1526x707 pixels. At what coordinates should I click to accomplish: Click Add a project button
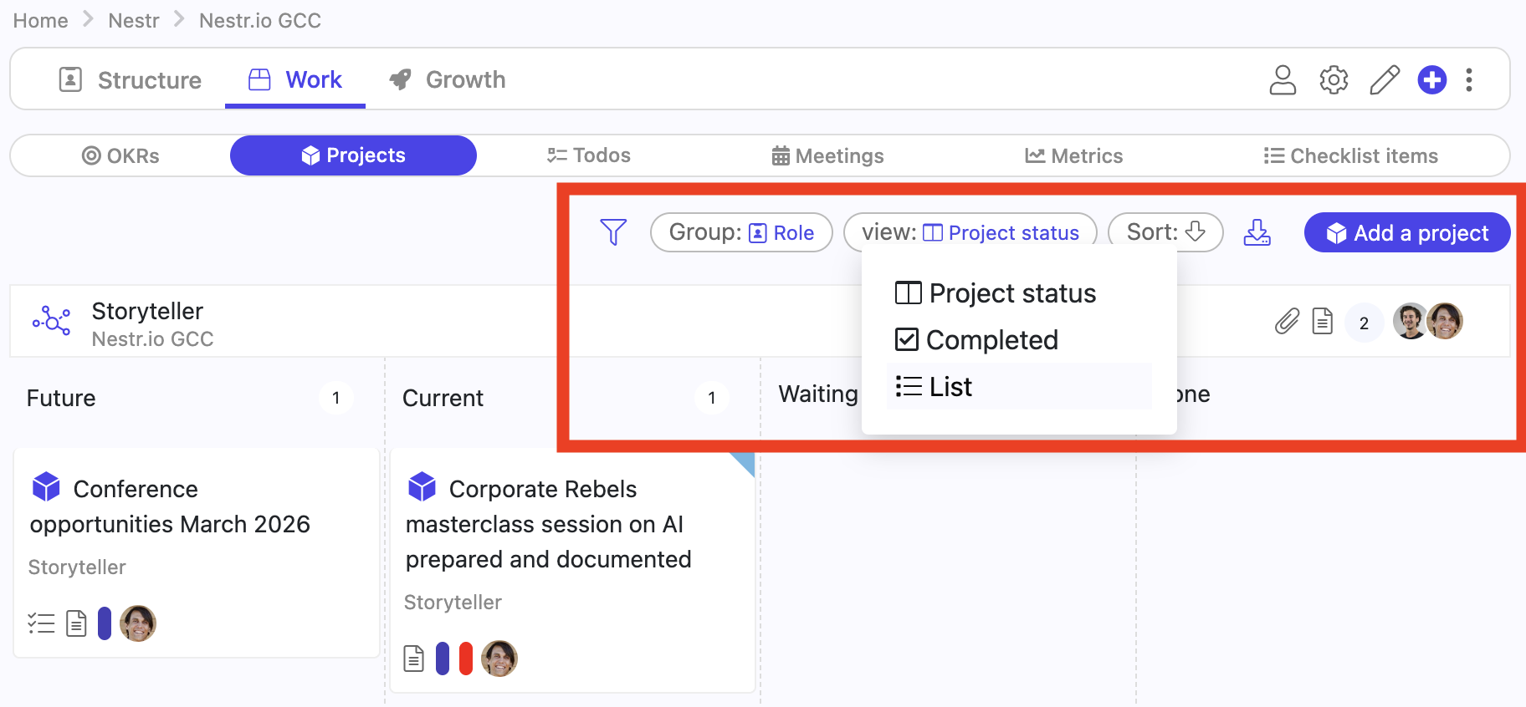click(x=1407, y=232)
